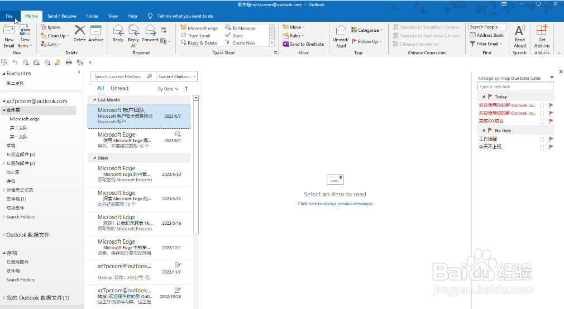The image size is (564, 309).
Task: Click Undo in quick access toolbar
Action: 15,62
